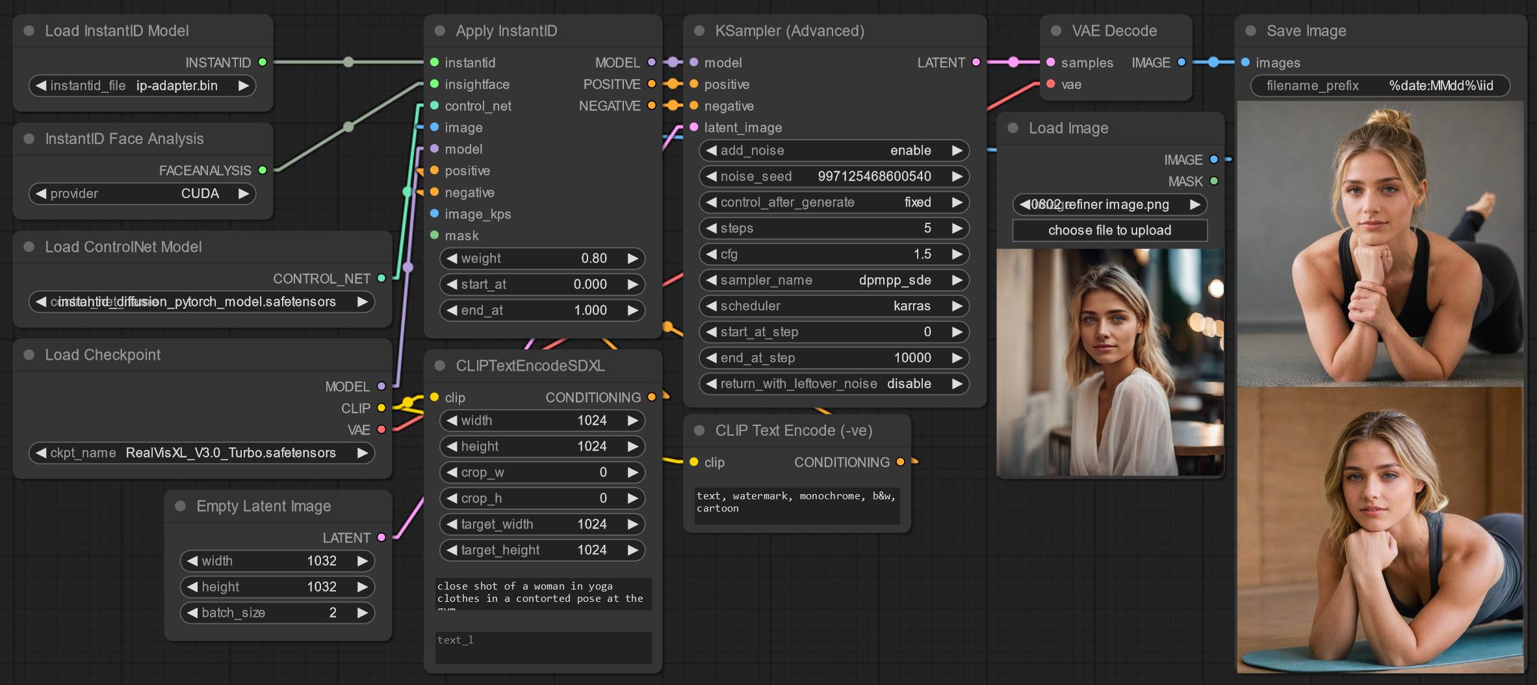Screen dimensions: 1537x685
Task: Change control_after_generate fixed option
Action: (x=834, y=203)
